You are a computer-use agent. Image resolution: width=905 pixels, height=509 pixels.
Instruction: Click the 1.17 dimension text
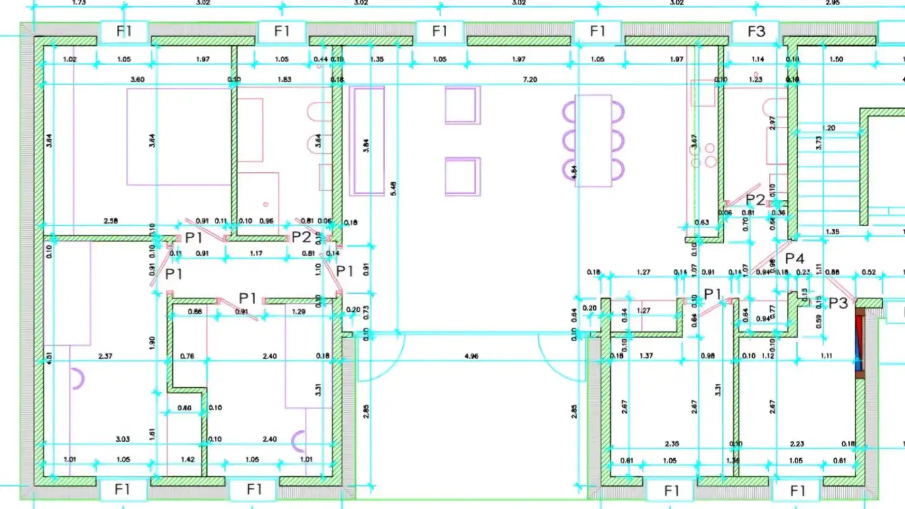tap(256, 254)
